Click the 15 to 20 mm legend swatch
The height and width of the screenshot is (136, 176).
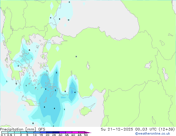point(43,132)
